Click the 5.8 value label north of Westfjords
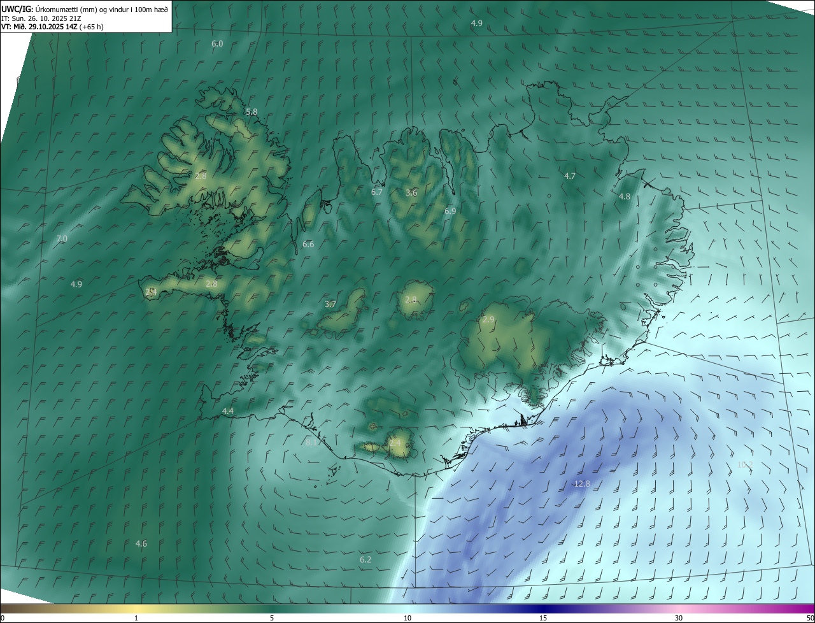 [252, 111]
